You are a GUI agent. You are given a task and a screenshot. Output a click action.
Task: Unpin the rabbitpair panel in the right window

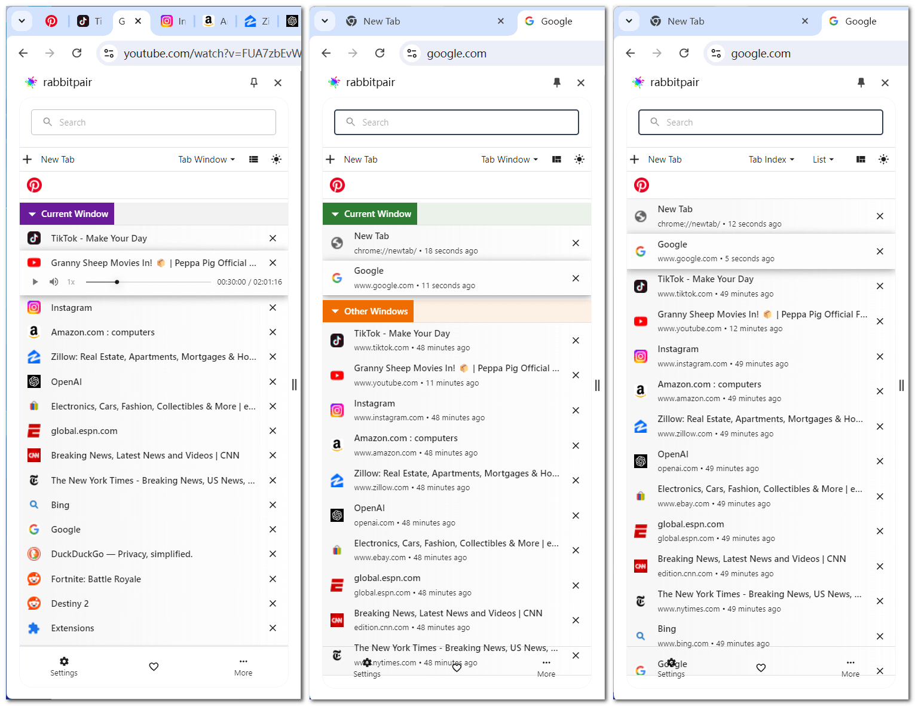[861, 82]
